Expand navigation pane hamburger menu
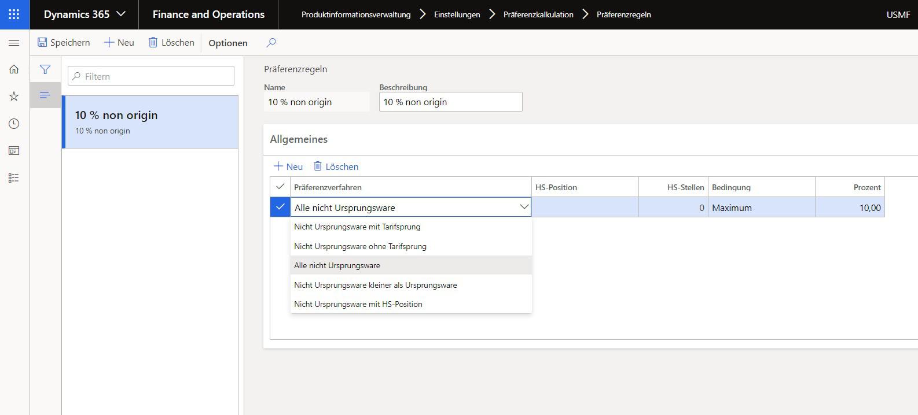 [x=14, y=43]
